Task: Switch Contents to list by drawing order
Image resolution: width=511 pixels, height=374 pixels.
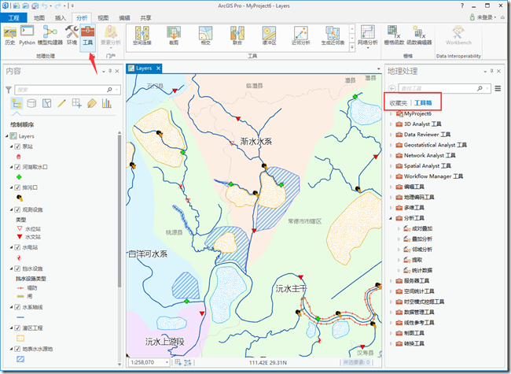Action: pos(17,103)
